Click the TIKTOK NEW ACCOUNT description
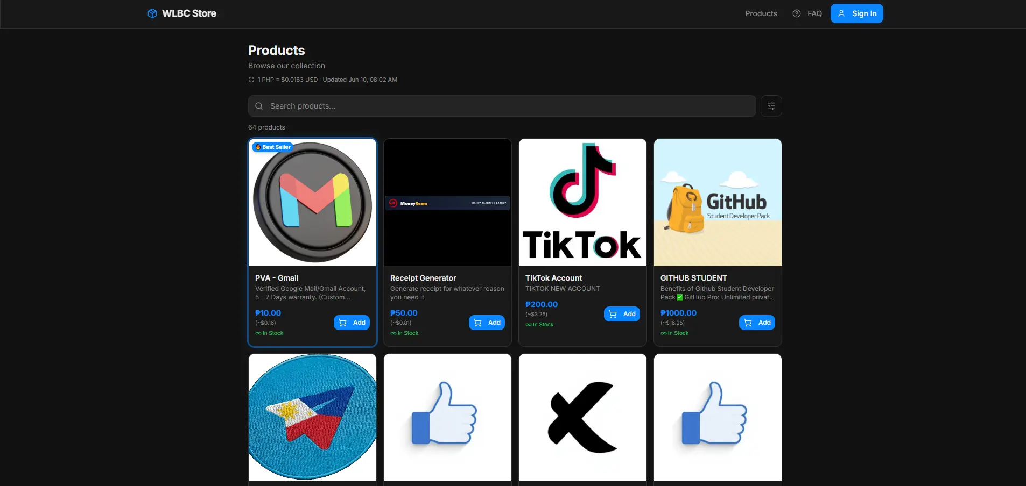The width and height of the screenshot is (1026, 486). click(x=563, y=289)
